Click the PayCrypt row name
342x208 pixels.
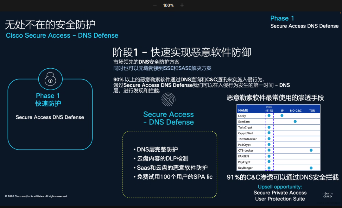pos(244,162)
